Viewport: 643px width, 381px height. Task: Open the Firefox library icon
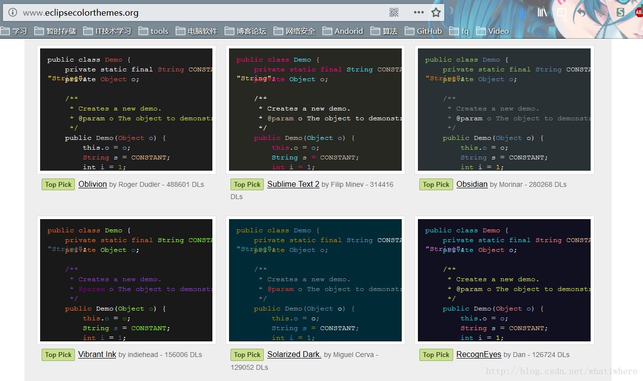pos(542,13)
